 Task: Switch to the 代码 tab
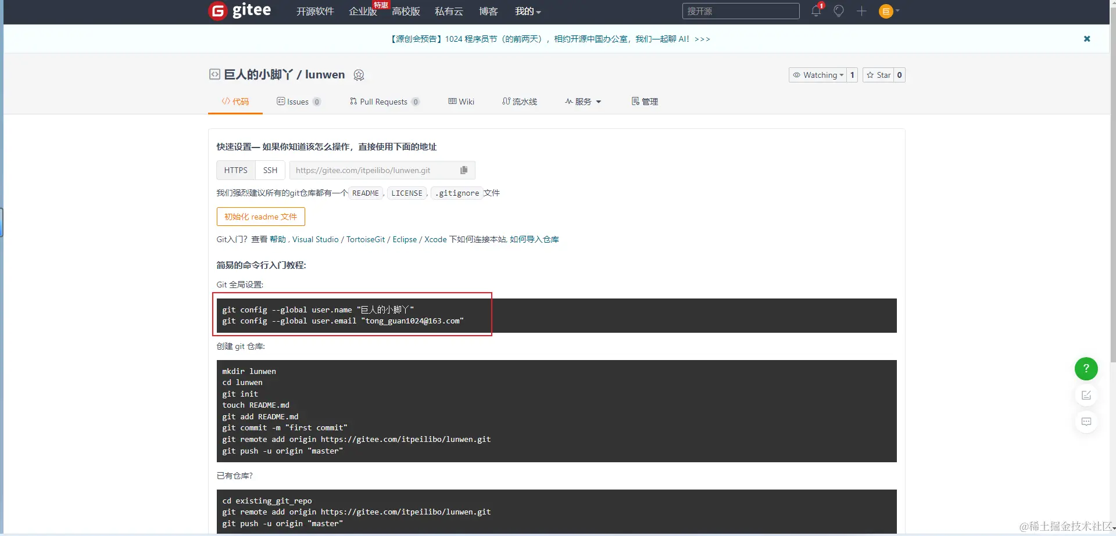235,102
